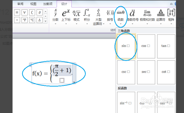
Task: Expand the full symbols gallery
Action: (45, 21)
